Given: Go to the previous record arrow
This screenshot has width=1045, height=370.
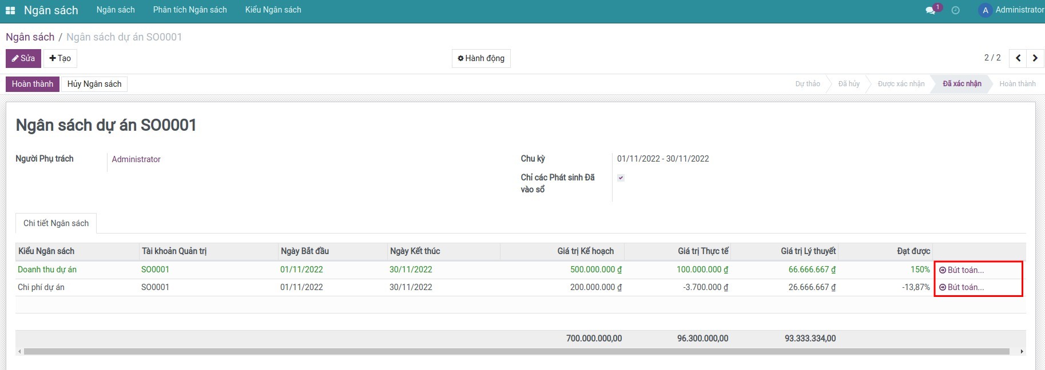Looking at the screenshot, I should [x=1018, y=58].
